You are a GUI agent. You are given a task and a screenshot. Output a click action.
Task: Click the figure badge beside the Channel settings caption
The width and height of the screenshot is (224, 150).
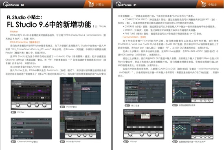(13, 141)
